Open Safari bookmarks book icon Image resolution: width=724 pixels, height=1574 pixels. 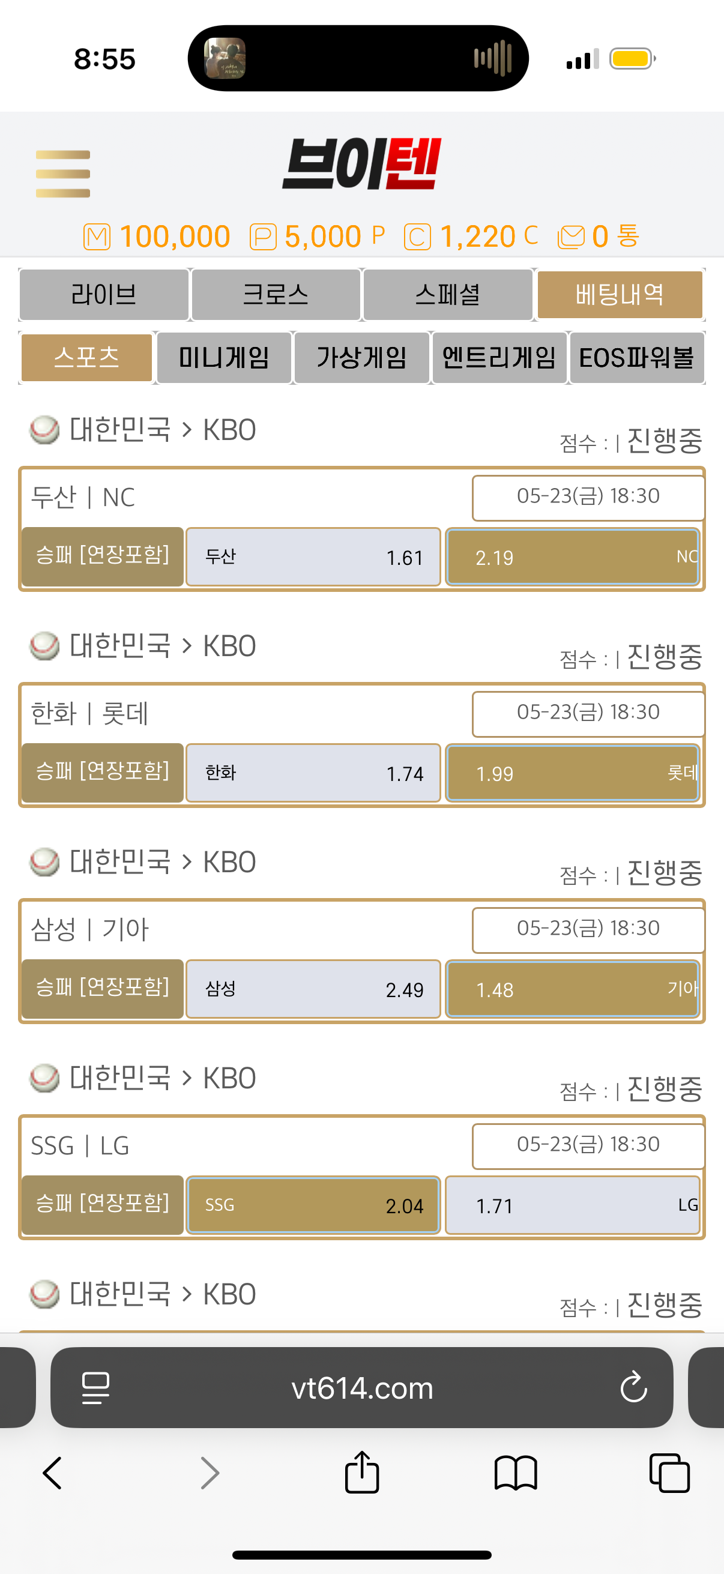(x=516, y=1473)
